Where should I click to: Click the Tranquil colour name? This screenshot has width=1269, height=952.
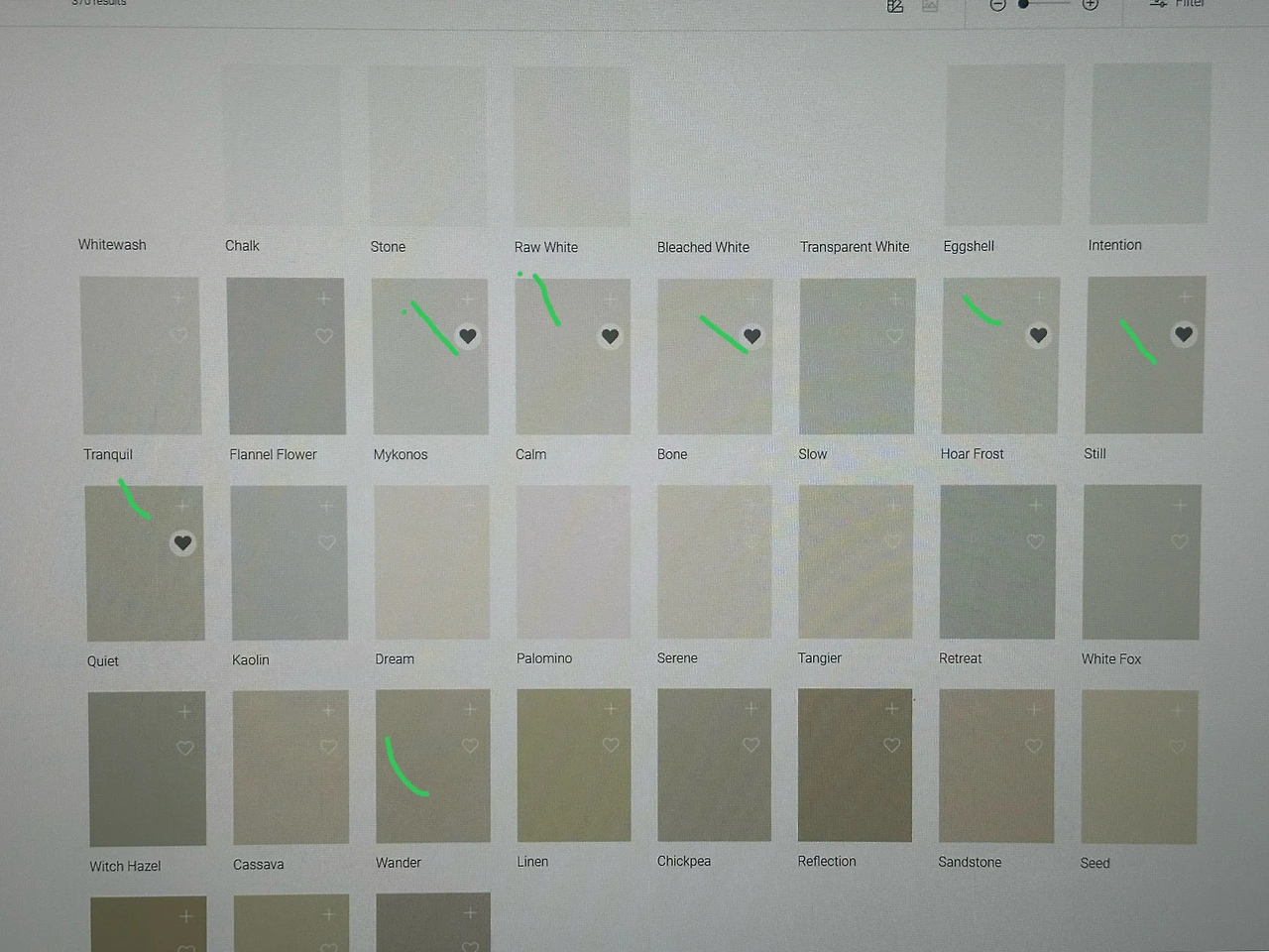coord(108,454)
